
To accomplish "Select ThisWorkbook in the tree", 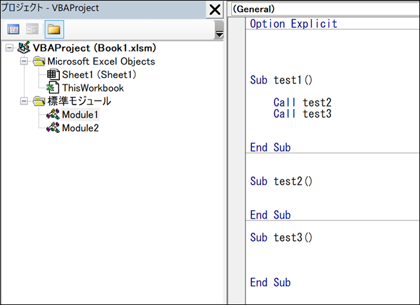I will pyautogui.click(x=93, y=88).
